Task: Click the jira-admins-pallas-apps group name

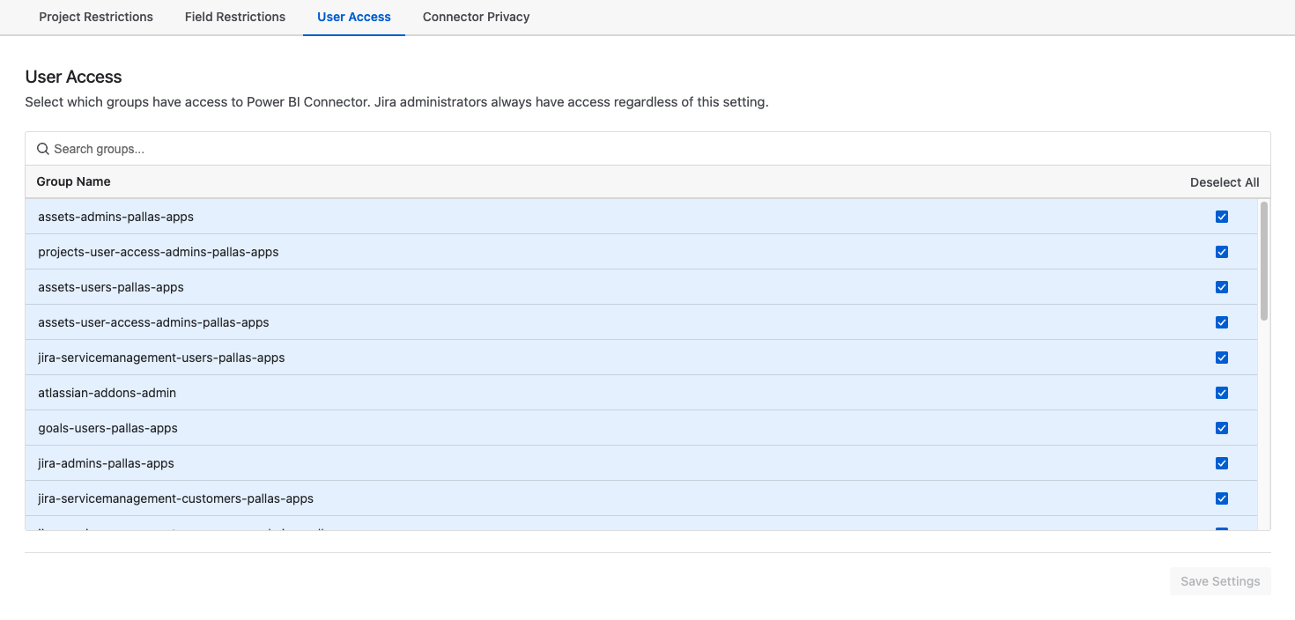Action: click(106, 463)
